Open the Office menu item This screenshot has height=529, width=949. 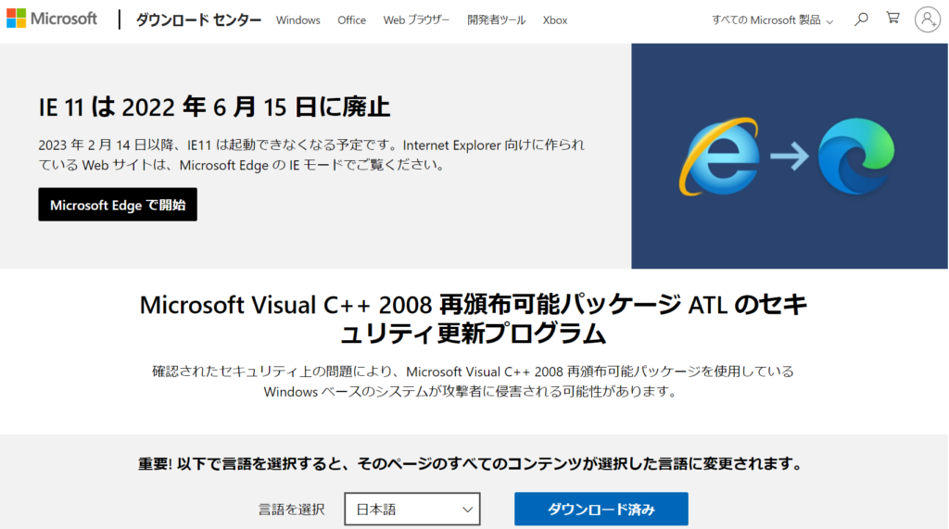pos(351,20)
